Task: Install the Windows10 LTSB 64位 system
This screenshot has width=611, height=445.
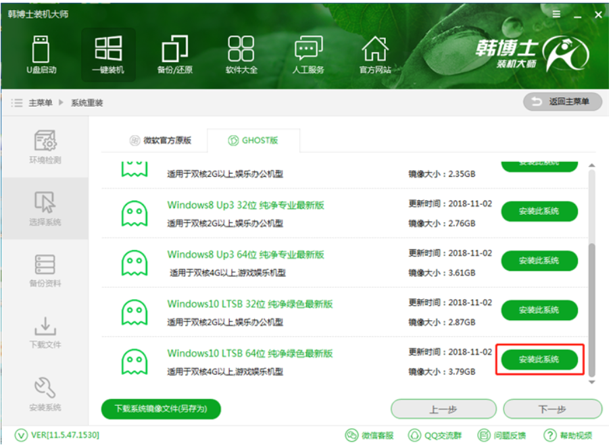Action: (x=539, y=359)
